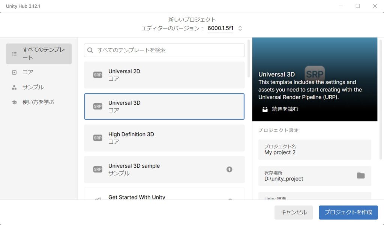Click the キャンセル button
The width and height of the screenshot is (384, 225).
click(x=294, y=212)
